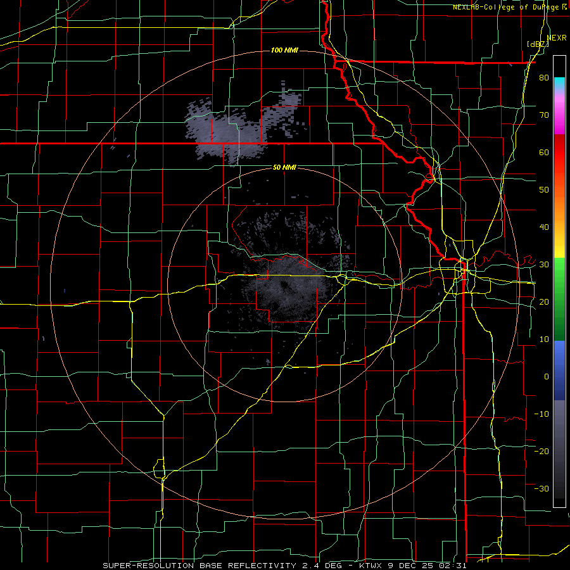This screenshot has height=570, width=570.
Task: Click the 0 value on the dBZ scale
Action: (x=547, y=377)
